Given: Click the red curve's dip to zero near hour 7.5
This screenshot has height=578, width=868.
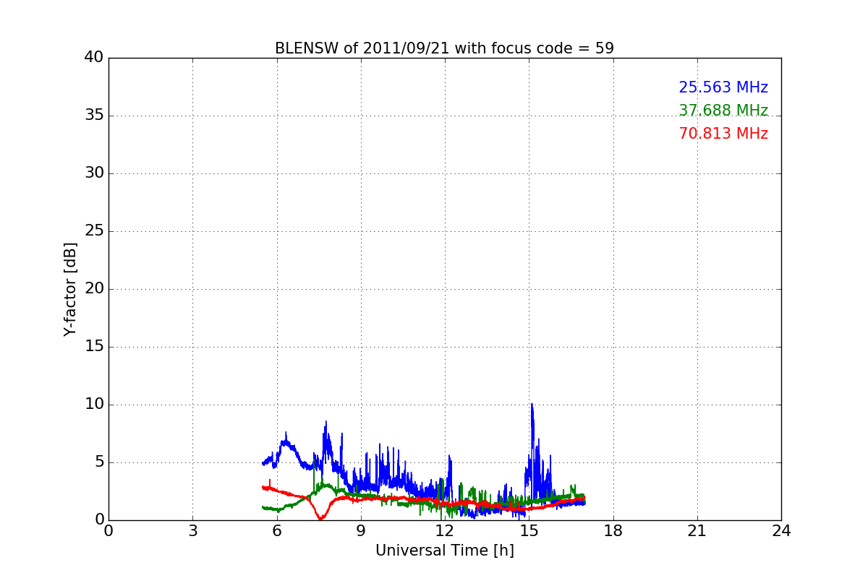Looking at the screenshot, I should 320,517.
